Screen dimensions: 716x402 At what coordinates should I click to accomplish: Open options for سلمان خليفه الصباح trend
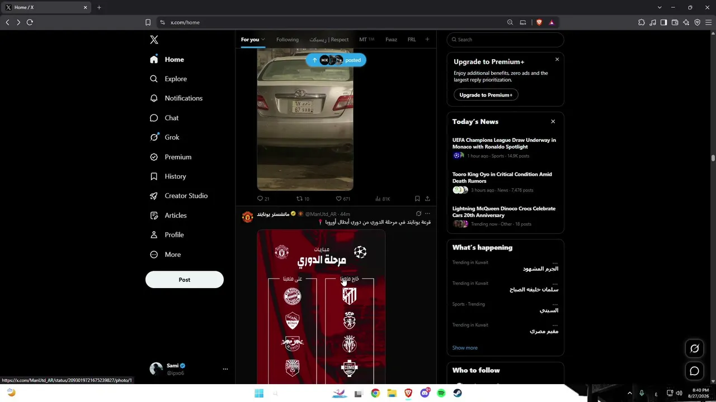(555, 283)
